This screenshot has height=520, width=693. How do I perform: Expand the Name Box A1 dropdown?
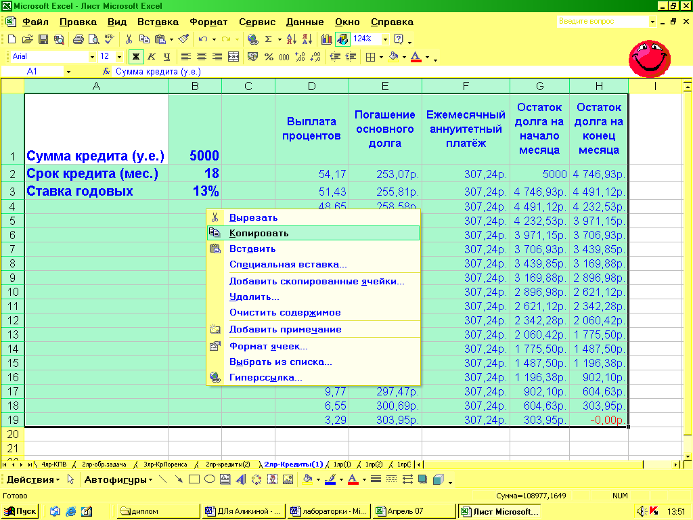pos(68,72)
